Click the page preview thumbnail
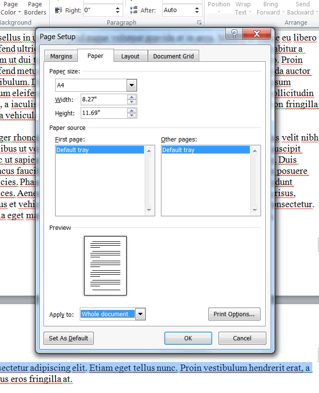The height and width of the screenshot is (393, 319). 105,266
